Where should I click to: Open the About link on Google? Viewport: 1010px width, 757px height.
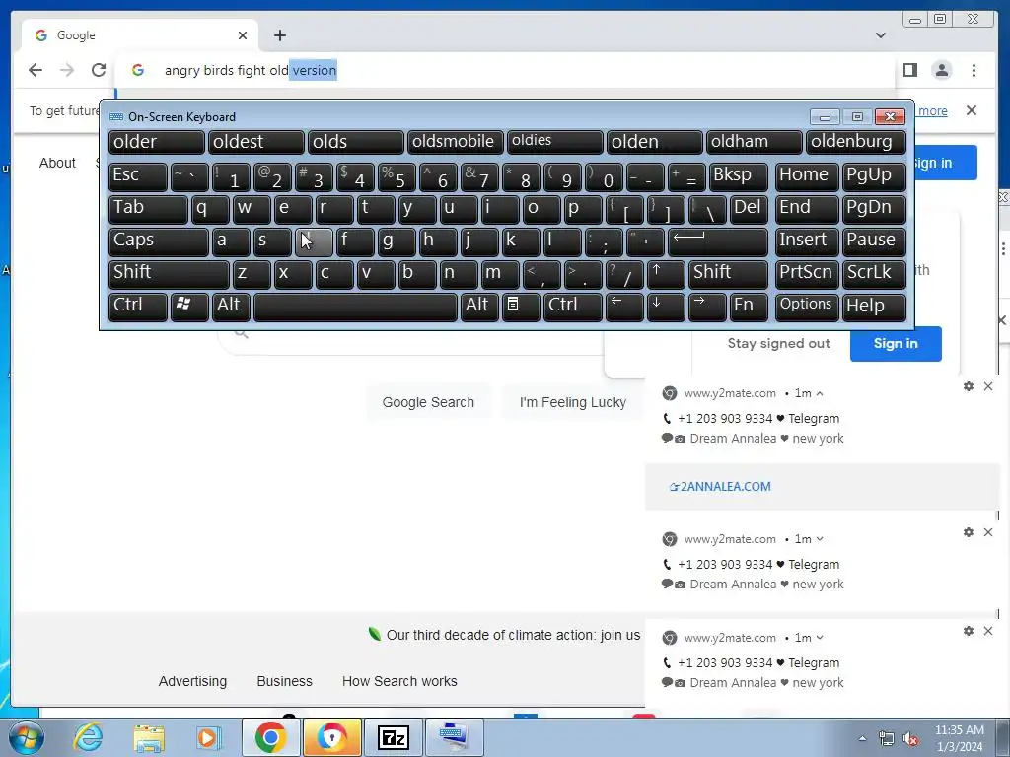(57, 163)
